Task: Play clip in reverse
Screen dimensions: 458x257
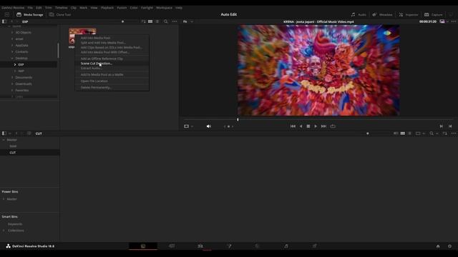Action: click(301, 126)
